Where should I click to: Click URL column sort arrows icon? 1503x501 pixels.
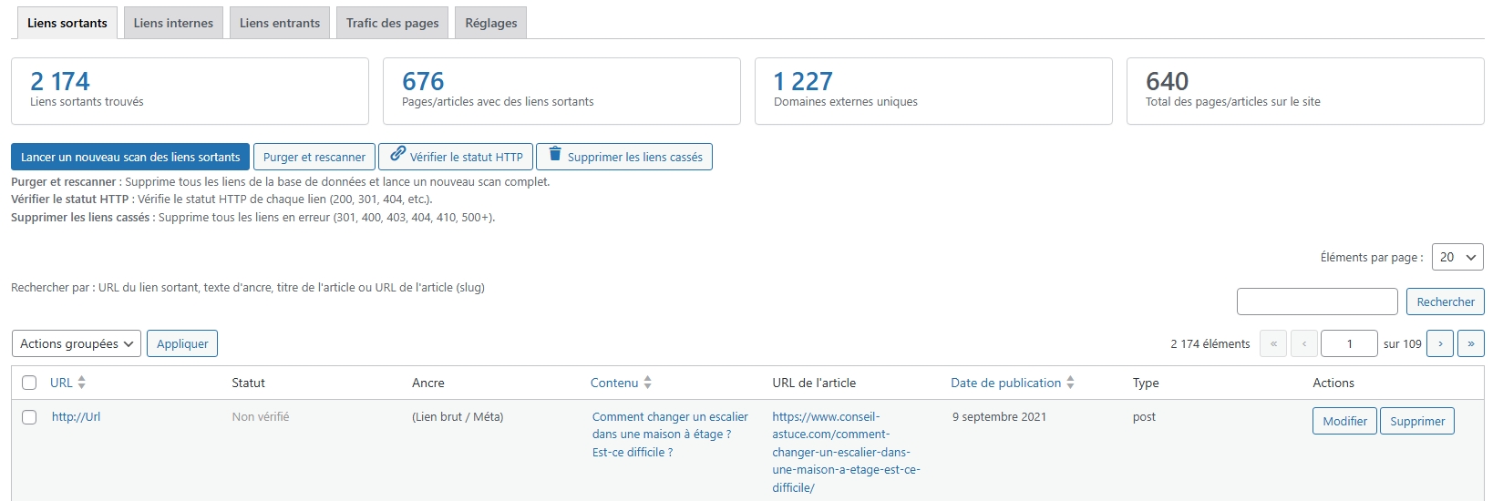81,383
